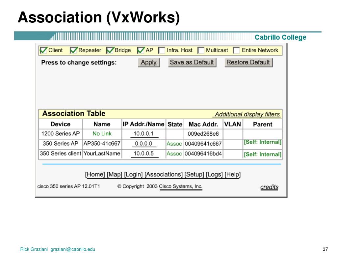The height and width of the screenshot is (253, 337).
Task: Click MAC address 004096416bd4
Action: 203,154
